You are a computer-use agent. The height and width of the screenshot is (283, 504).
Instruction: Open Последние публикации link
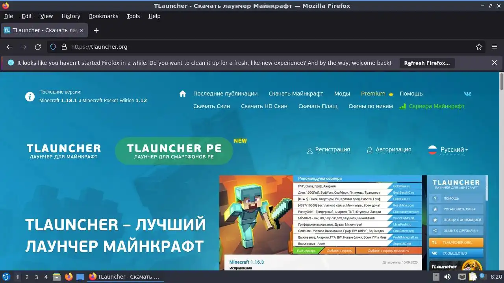point(225,94)
